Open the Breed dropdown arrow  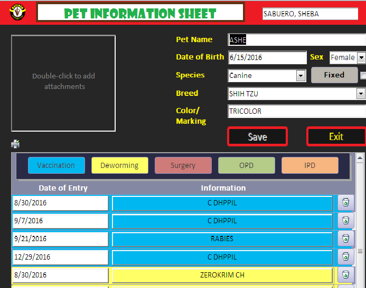pyautogui.click(x=361, y=94)
